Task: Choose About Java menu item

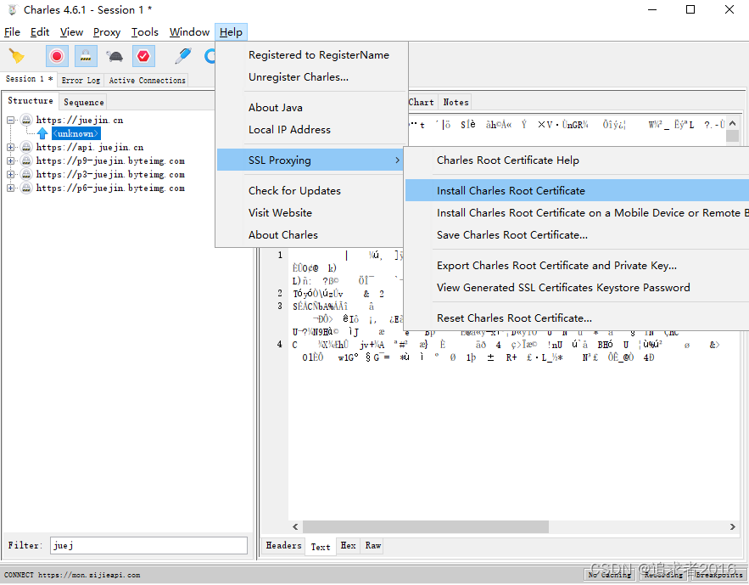Action: click(x=312, y=108)
